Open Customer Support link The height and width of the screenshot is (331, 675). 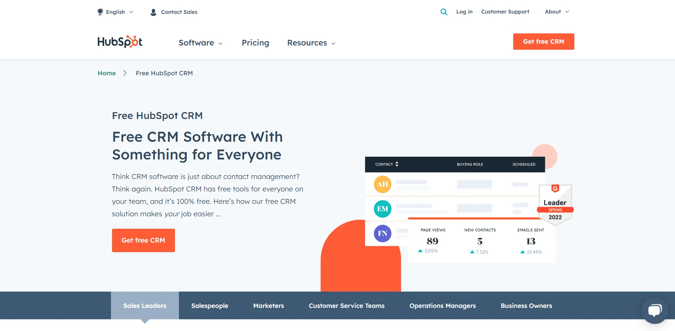click(505, 12)
